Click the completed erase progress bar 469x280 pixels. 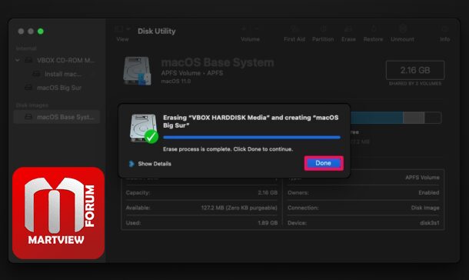coord(251,137)
